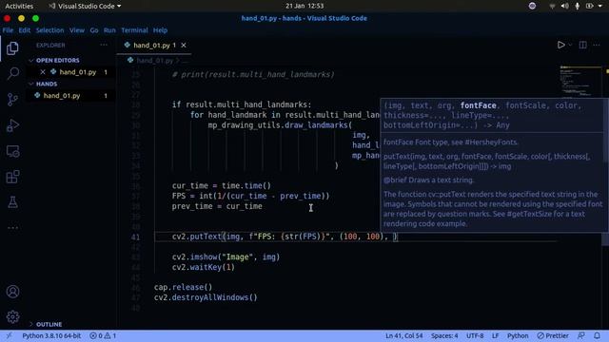Open the Help menu
Screen dimensions: 609x342
[x=160, y=30]
